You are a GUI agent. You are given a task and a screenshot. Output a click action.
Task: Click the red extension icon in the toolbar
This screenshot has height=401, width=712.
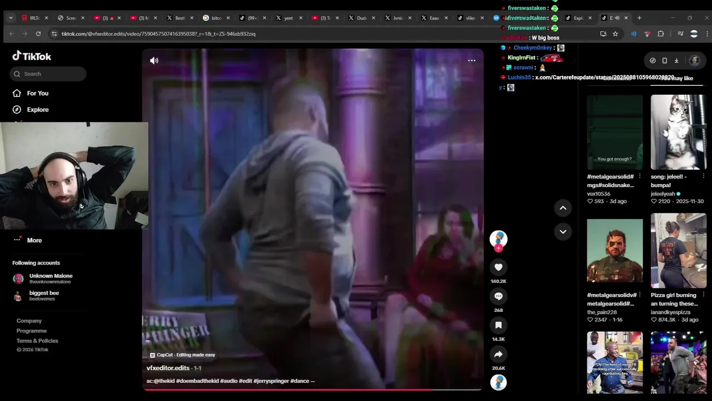tap(647, 34)
